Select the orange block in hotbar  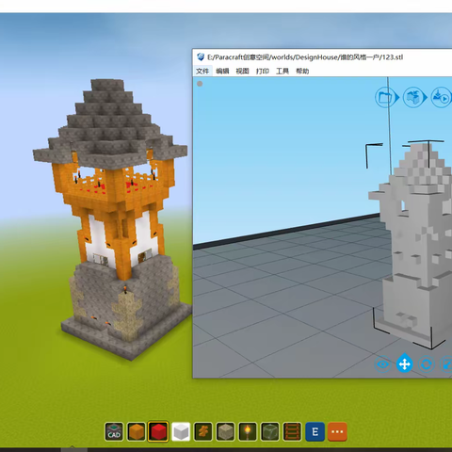coord(137,431)
